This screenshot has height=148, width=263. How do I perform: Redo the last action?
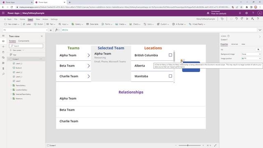coord(242,19)
